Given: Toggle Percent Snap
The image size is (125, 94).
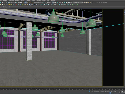Looking at the screenshot, I should 28,2.
